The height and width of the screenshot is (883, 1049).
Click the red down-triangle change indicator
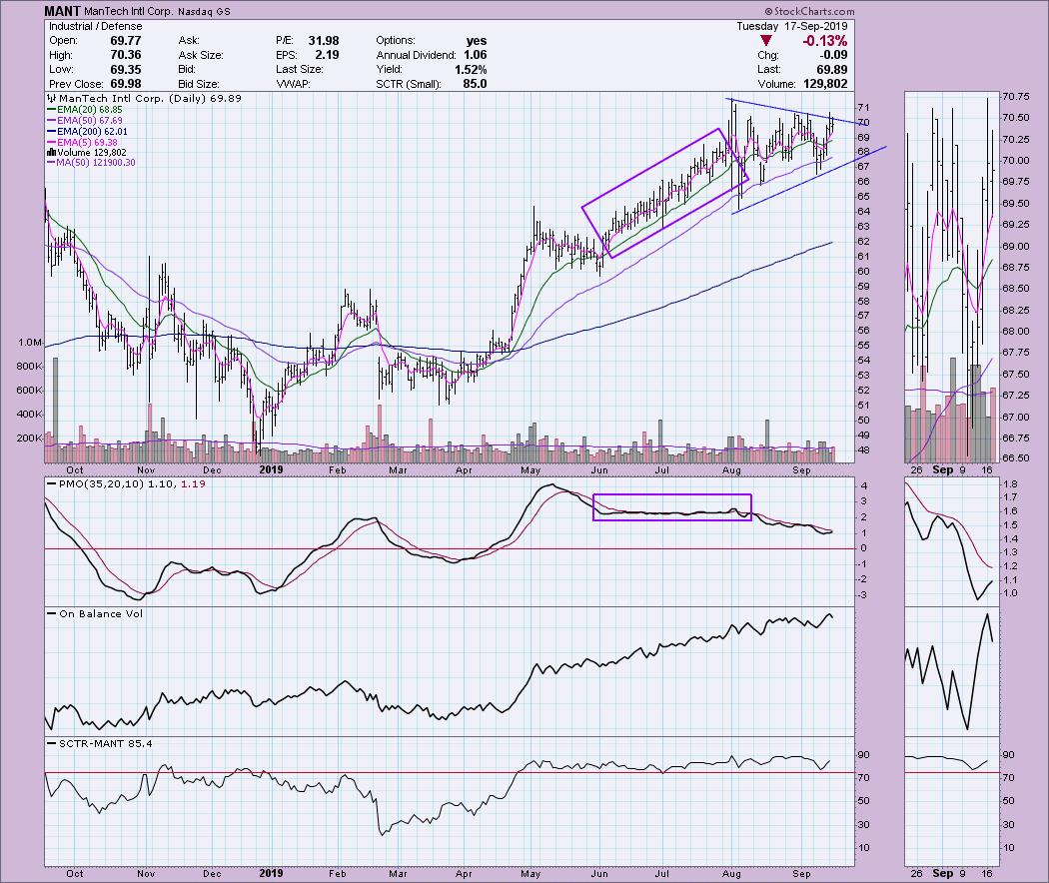point(766,41)
